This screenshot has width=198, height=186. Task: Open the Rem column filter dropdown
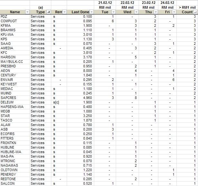[64, 12]
